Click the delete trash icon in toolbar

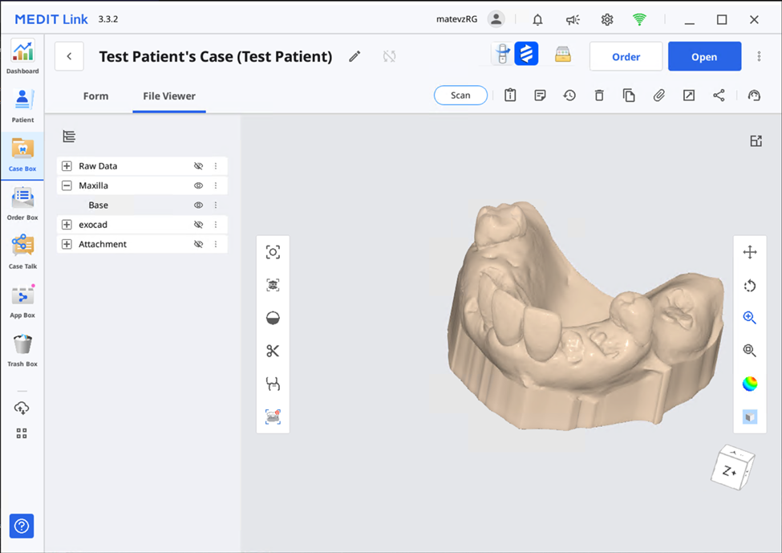click(599, 96)
